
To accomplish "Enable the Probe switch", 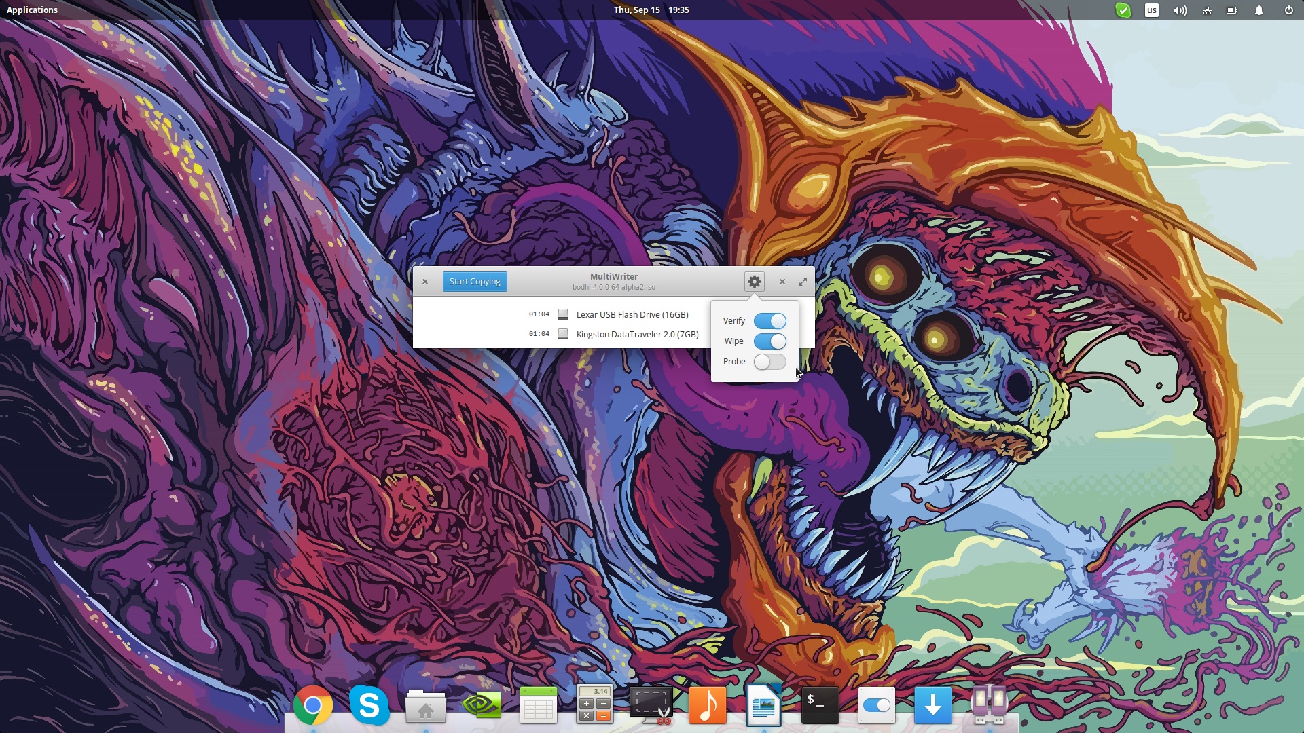I will (769, 362).
